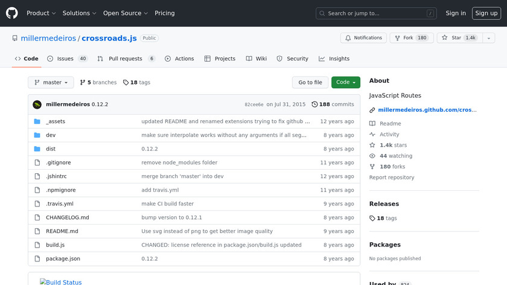Click the Notifications bell button
507x285 pixels.
click(363, 38)
